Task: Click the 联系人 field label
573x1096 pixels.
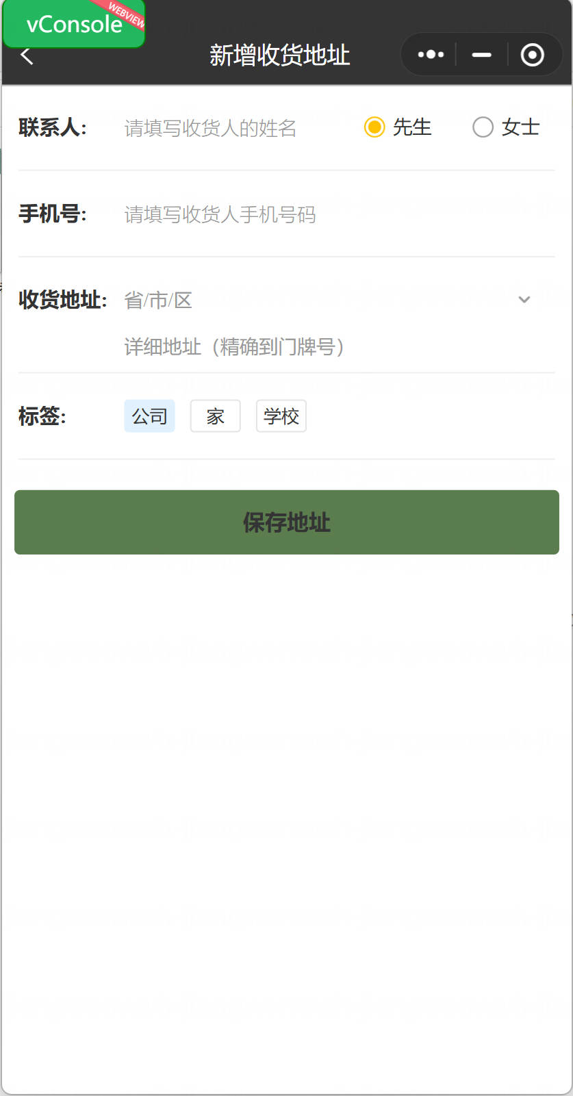Action: coord(53,127)
